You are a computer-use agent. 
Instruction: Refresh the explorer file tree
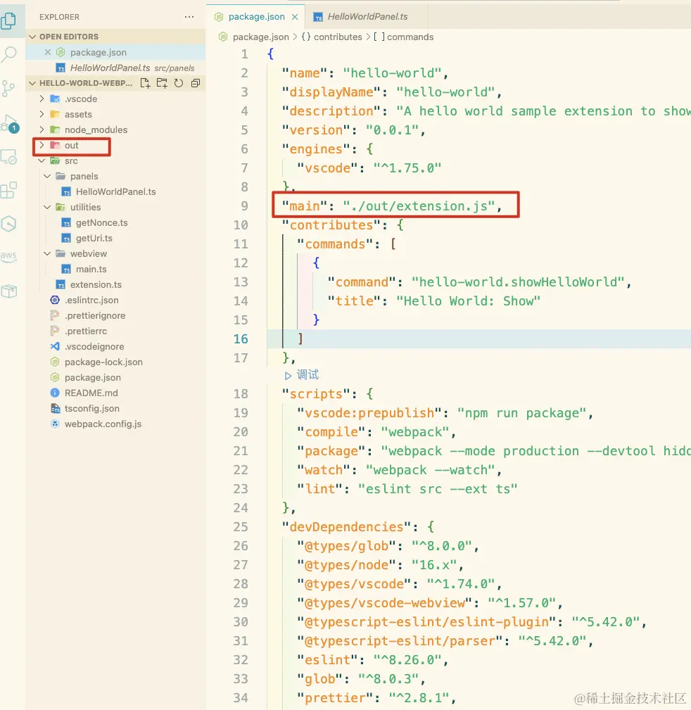[x=179, y=83]
